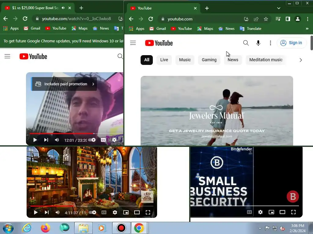
Task: Open Chrome three-dot menu in right window
Action: point(307,19)
